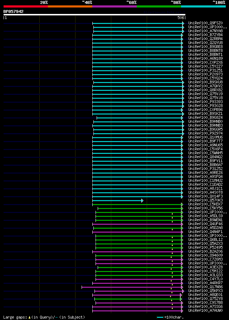This screenshot has width=229, height=320.
Task: Open the UniRef100_P92974 hit
Action: click(x=205, y=134)
